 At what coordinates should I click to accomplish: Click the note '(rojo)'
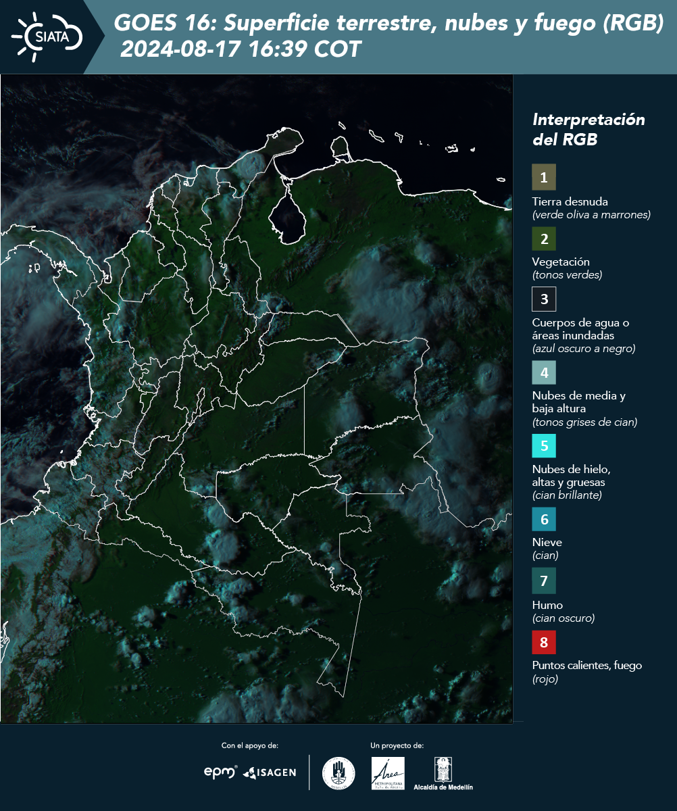coord(545,680)
